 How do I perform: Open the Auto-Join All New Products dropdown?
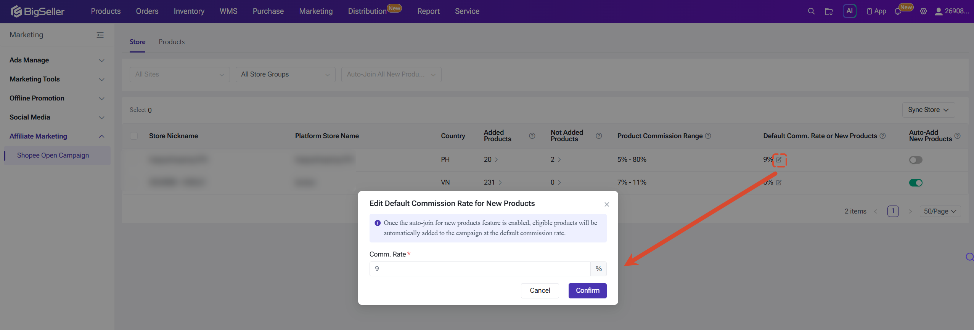pyautogui.click(x=391, y=75)
